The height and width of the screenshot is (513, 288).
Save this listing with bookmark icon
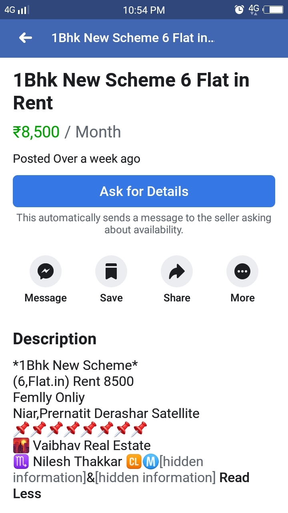pos(111,272)
